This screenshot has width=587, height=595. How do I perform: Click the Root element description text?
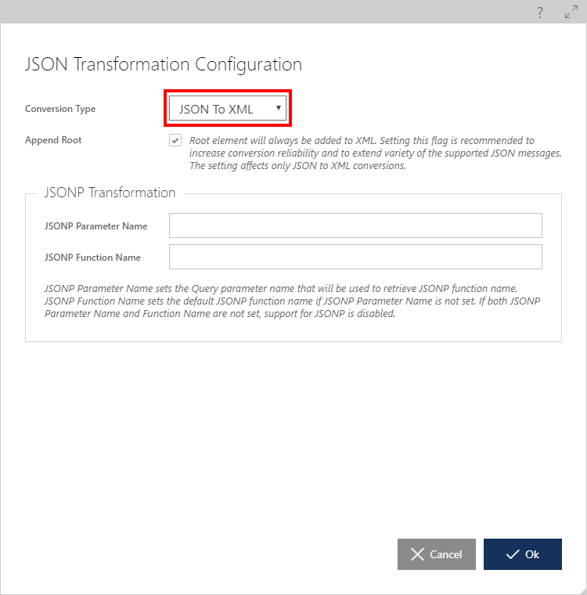click(x=375, y=153)
